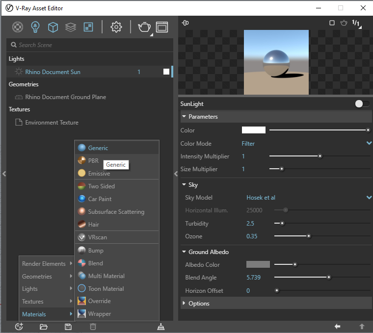Screen dimensions: 373x333
Task: Open the Sky Model dropdown
Action: tap(309, 198)
